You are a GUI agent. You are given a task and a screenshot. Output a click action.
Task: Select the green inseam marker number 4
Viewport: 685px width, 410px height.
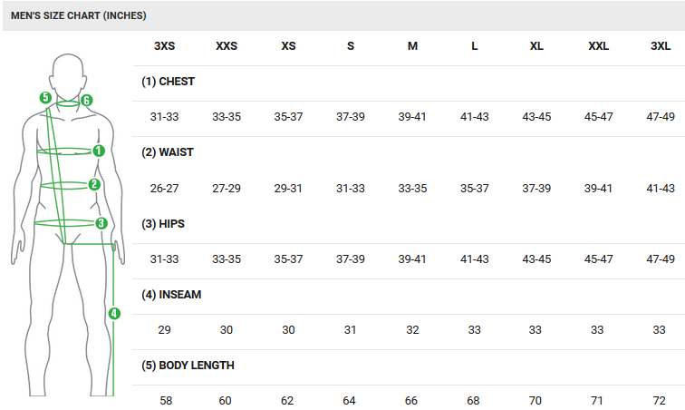pos(113,314)
